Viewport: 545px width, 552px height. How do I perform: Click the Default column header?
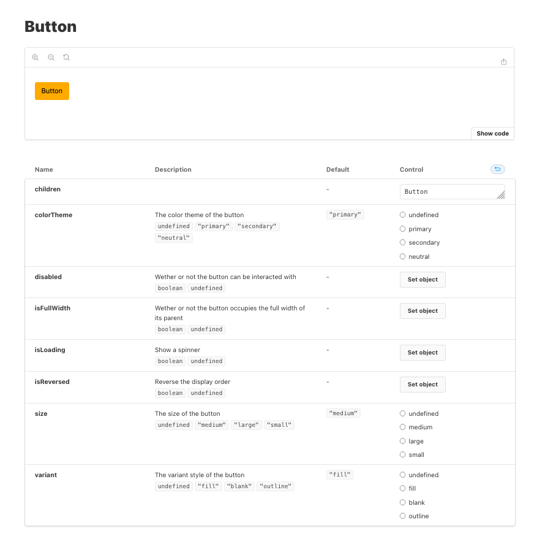(x=337, y=169)
